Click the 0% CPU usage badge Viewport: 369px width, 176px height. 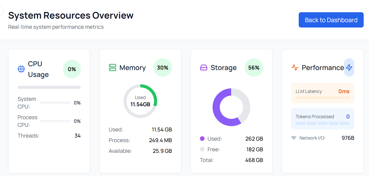pyautogui.click(x=72, y=69)
